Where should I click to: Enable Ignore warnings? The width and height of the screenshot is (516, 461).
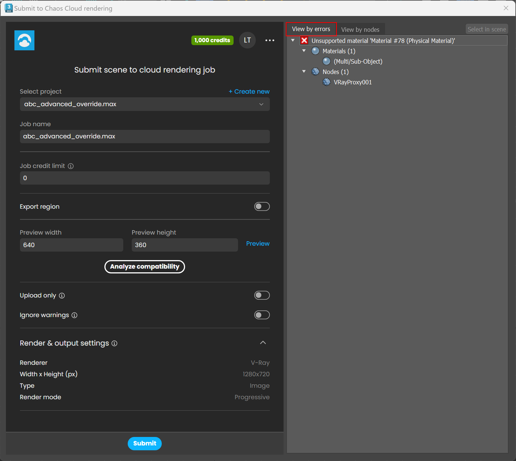(262, 315)
